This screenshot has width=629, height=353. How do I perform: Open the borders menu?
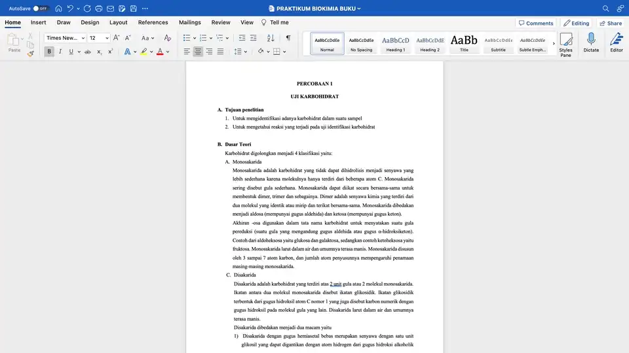pos(284,52)
